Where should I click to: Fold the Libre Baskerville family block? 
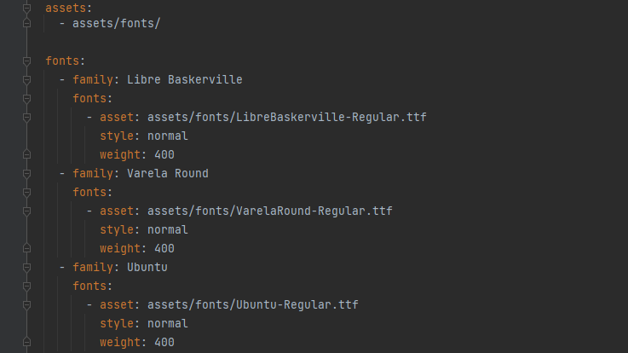tap(26, 80)
